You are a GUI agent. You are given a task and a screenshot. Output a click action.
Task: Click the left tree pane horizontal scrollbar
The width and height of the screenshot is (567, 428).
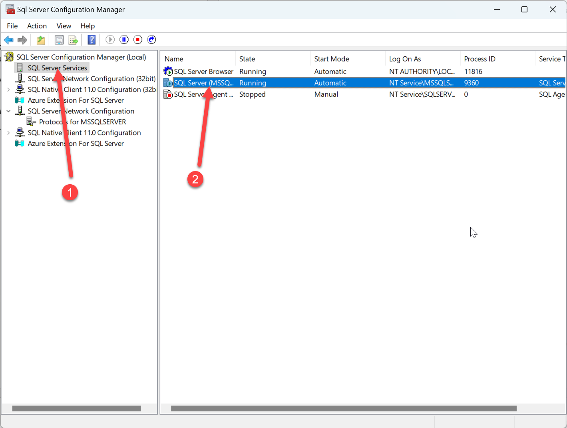76,408
